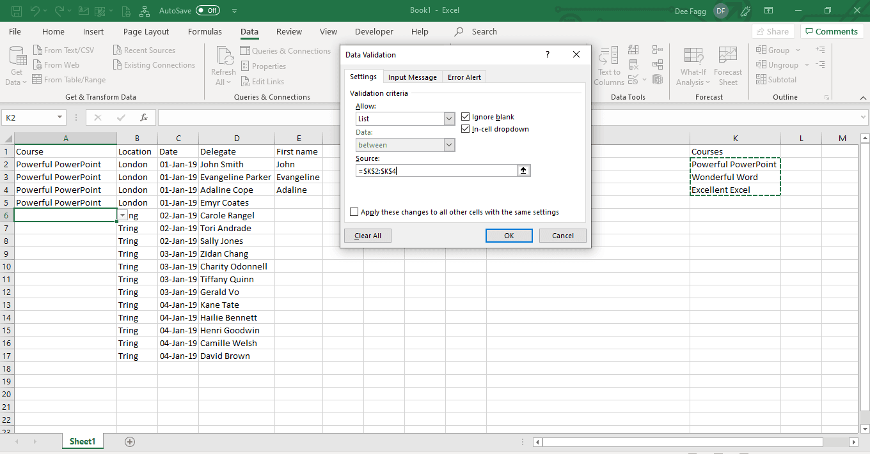Screen dimensions: 870x454
Task: Click Queries & Connections pane icon
Action: [246, 51]
